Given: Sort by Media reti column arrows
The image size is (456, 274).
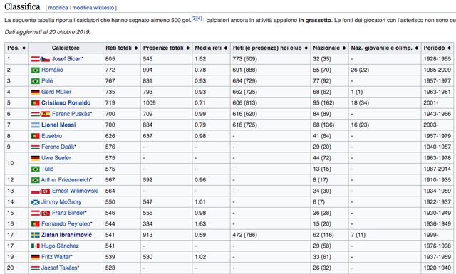Looking at the screenshot, I should pyautogui.click(x=226, y=48).
